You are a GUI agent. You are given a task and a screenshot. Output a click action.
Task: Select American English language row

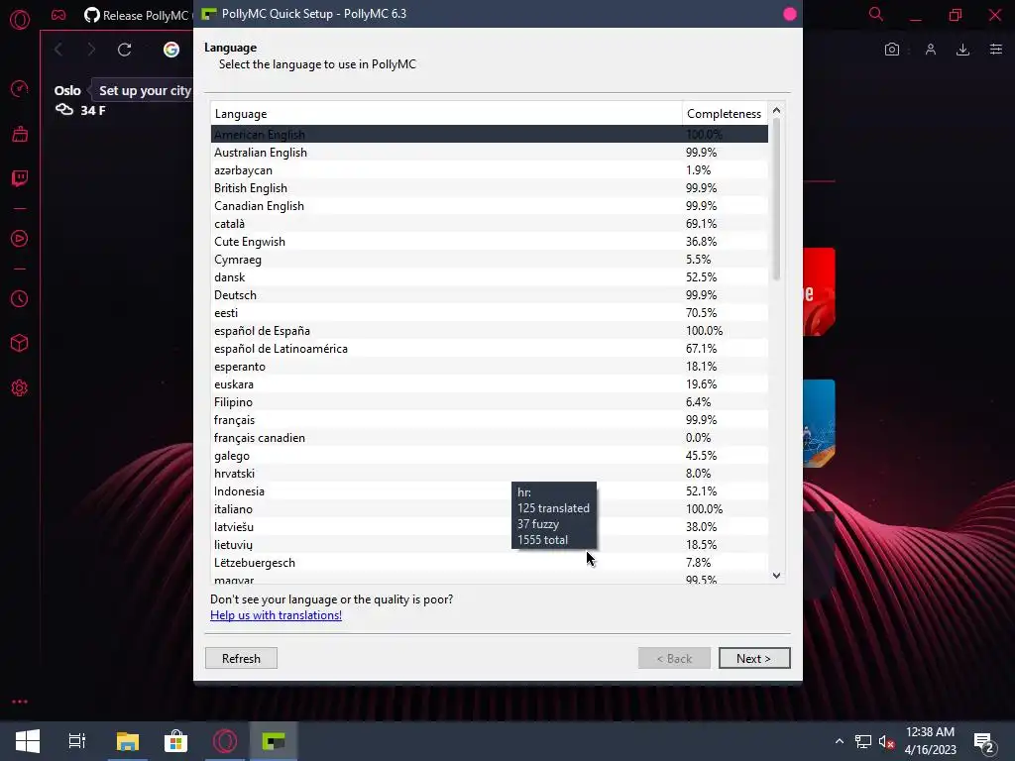coord(490,134)
